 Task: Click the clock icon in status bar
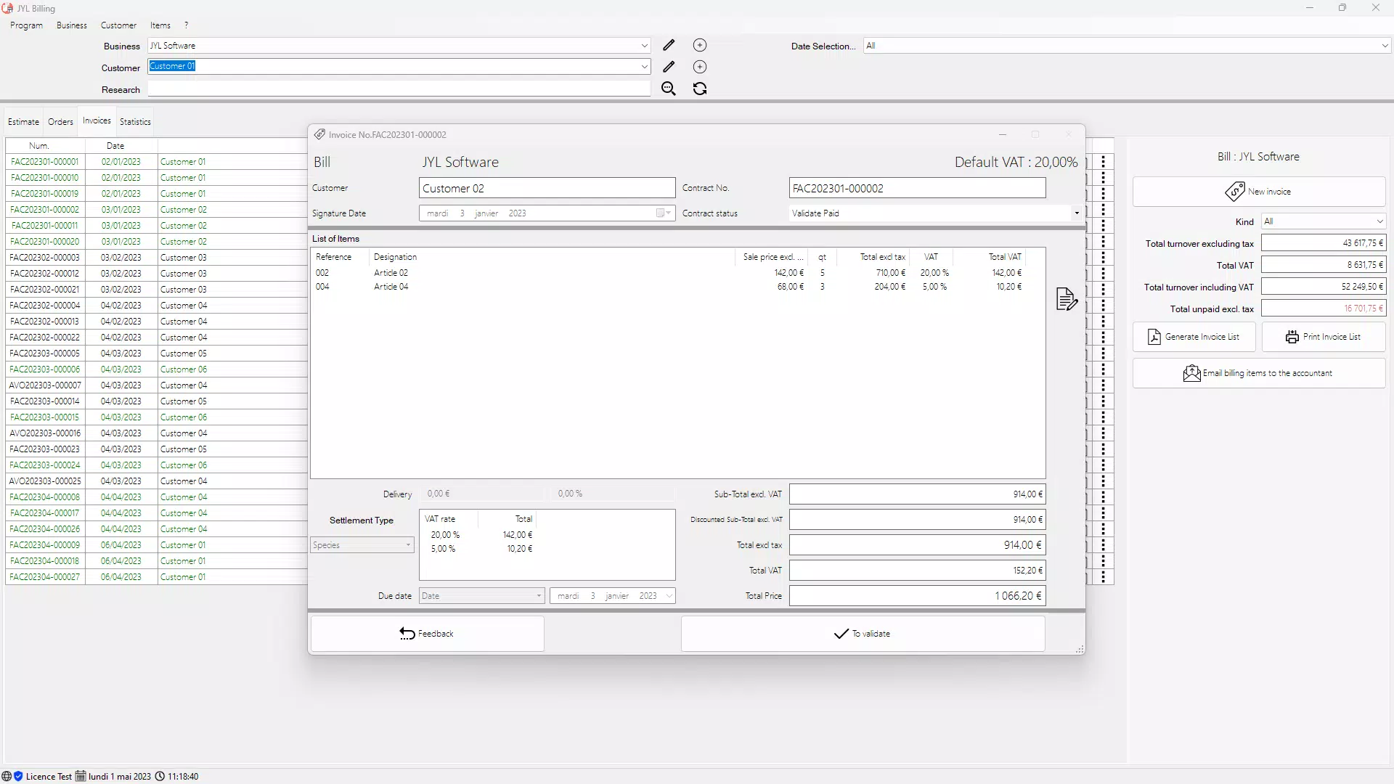coord(160,776)
